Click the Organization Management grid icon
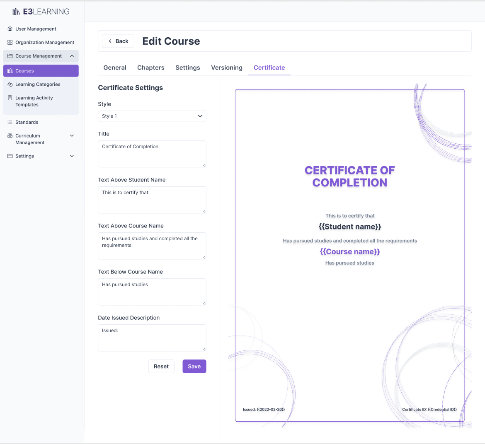Viewport: 485px width, 444px height. tap(10, 42)
